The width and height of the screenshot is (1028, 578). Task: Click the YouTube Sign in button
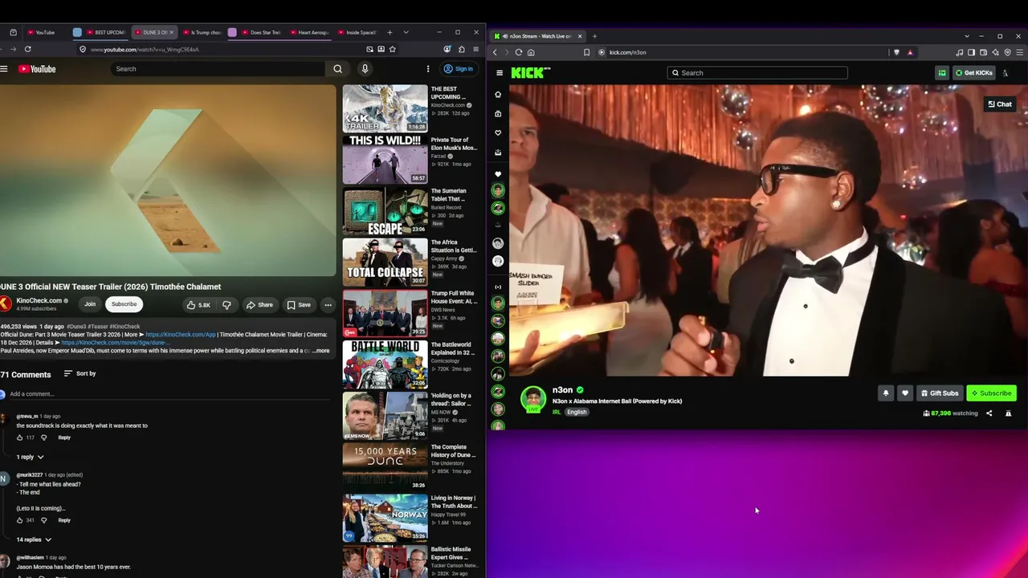tap(459, 69)
